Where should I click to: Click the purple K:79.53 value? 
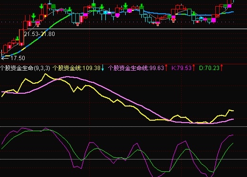click(x=182, y=68)
